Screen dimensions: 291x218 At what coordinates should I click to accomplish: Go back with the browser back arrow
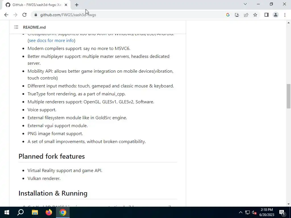coord(6,15)
